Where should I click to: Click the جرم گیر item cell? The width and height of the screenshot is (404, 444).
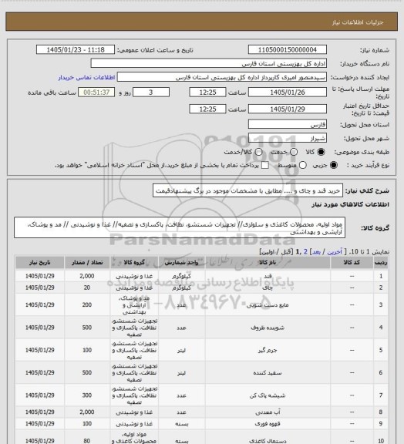click(268, 350)
